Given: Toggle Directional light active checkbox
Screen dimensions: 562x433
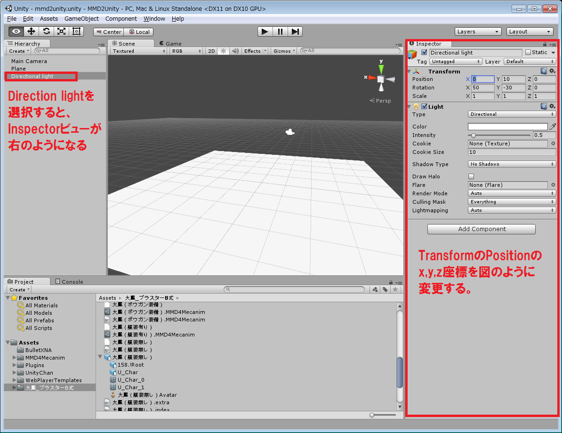Looking at the screenshot, I should point(425,52).
